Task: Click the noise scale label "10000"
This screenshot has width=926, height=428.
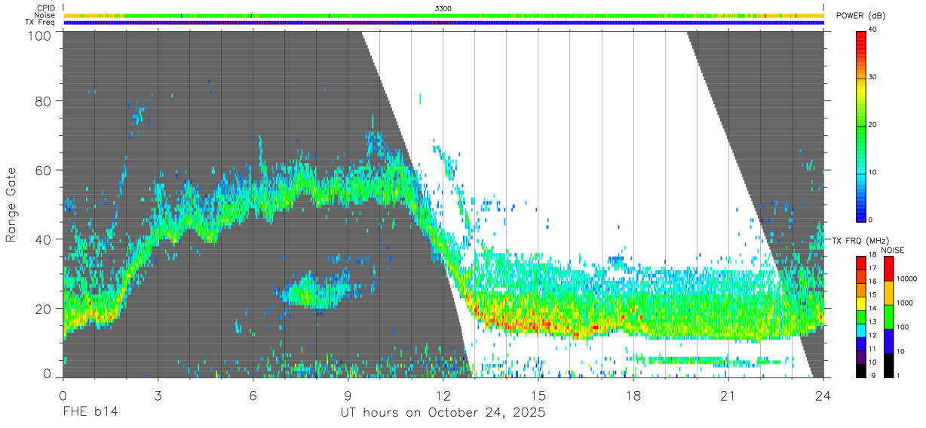Action: [x=906, y=279]
